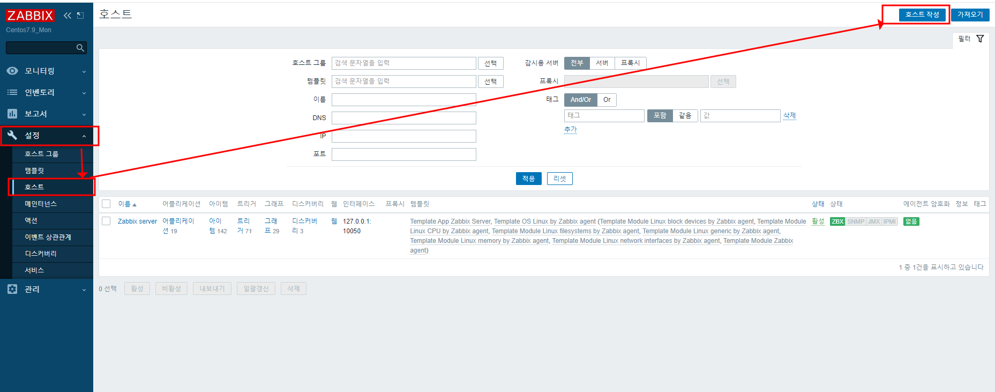Click the SNMP availability badge
The image size is (995, 392).
[856, 221]
